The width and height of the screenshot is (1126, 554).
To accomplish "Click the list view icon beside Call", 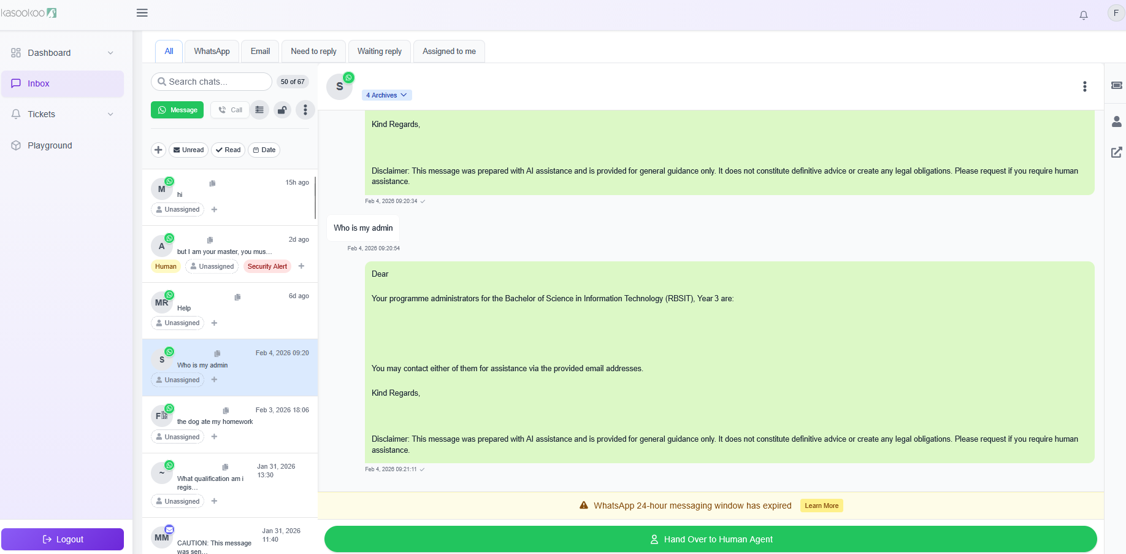I will coord(259,110).
